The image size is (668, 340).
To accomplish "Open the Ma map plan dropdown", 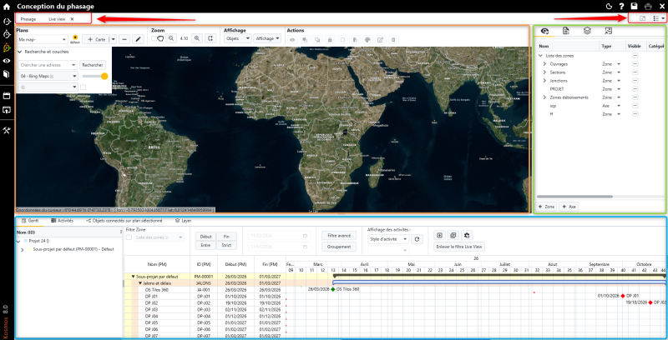I will (43, 39).
